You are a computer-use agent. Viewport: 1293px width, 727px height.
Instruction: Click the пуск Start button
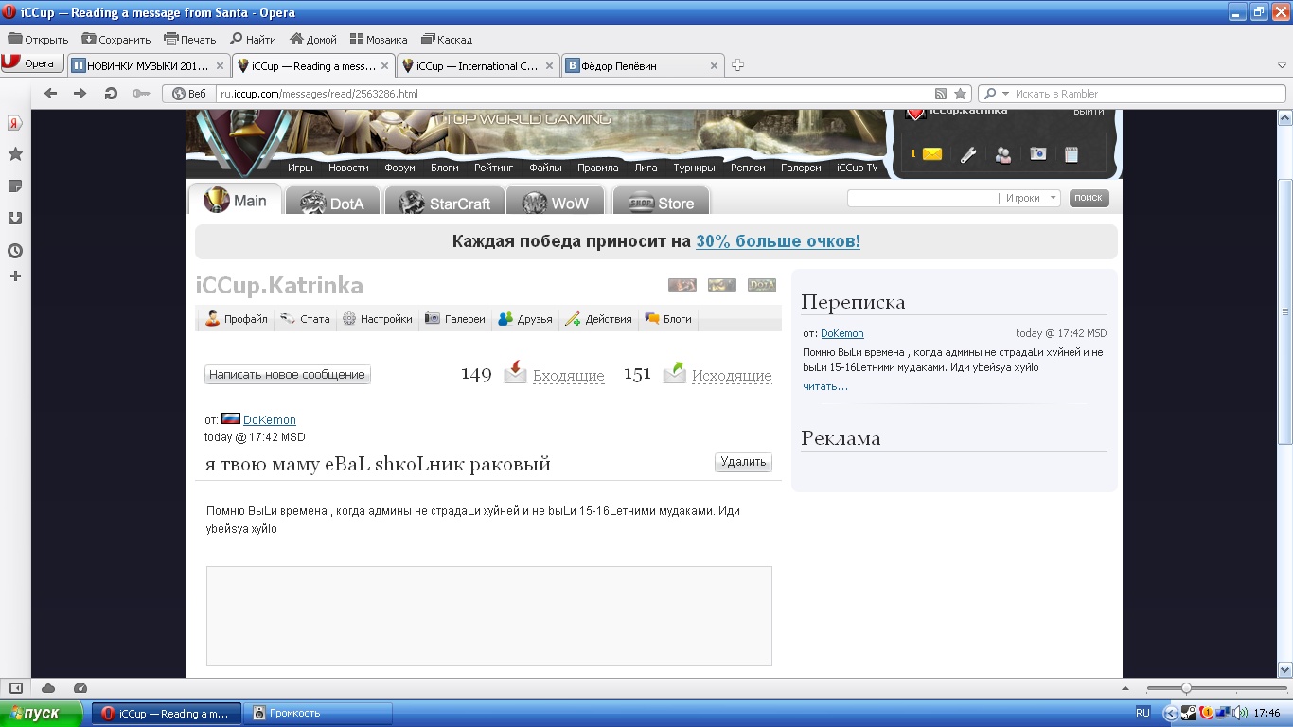(x=43, y=713)
